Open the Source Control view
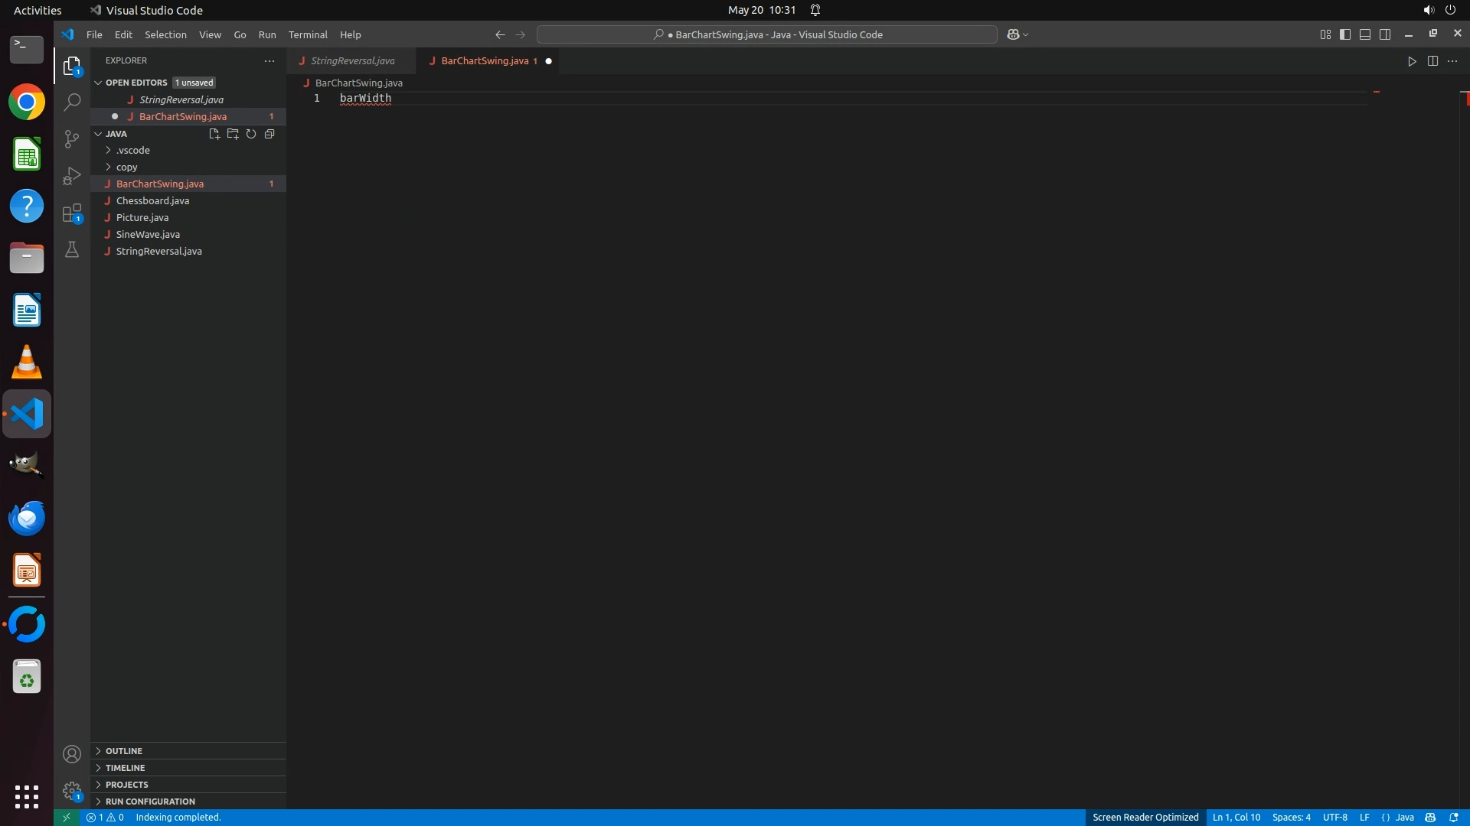 pyautogui.click(x=72, y=138)
